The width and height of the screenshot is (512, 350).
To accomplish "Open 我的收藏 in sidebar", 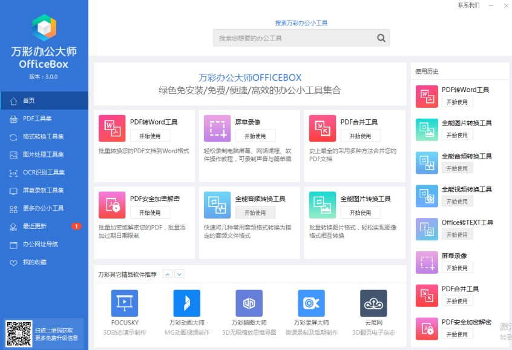I will click(44, 262).
